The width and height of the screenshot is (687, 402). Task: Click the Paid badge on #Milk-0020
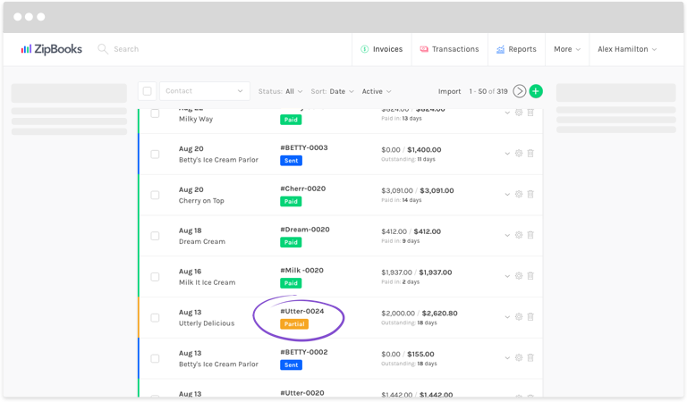[291, 283]
